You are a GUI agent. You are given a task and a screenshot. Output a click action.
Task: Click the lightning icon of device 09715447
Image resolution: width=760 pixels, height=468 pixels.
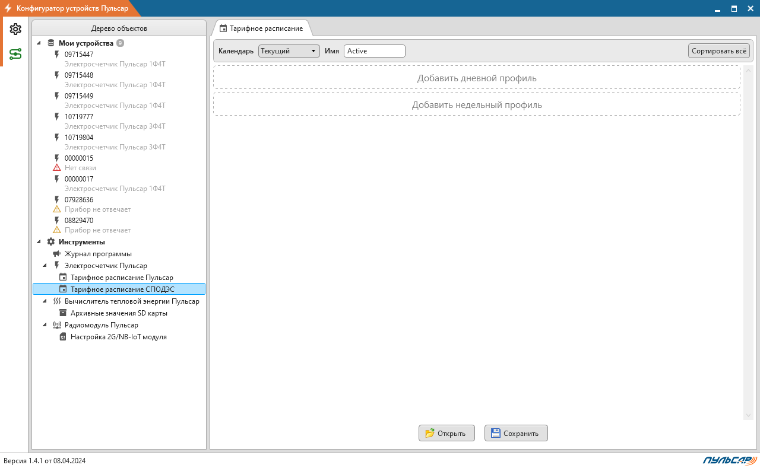click(57, 55)
